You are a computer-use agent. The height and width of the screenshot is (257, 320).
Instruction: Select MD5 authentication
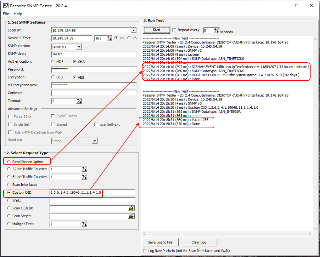click(53, 61)
